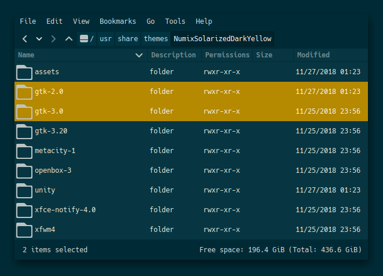Click the xfwm4 folder icon
The width and height of the screenshot is (383, 276).
point(24,230)
